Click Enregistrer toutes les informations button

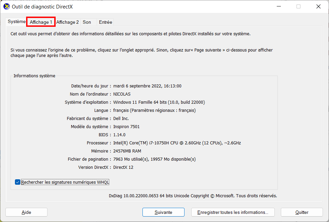click(233, 213)
